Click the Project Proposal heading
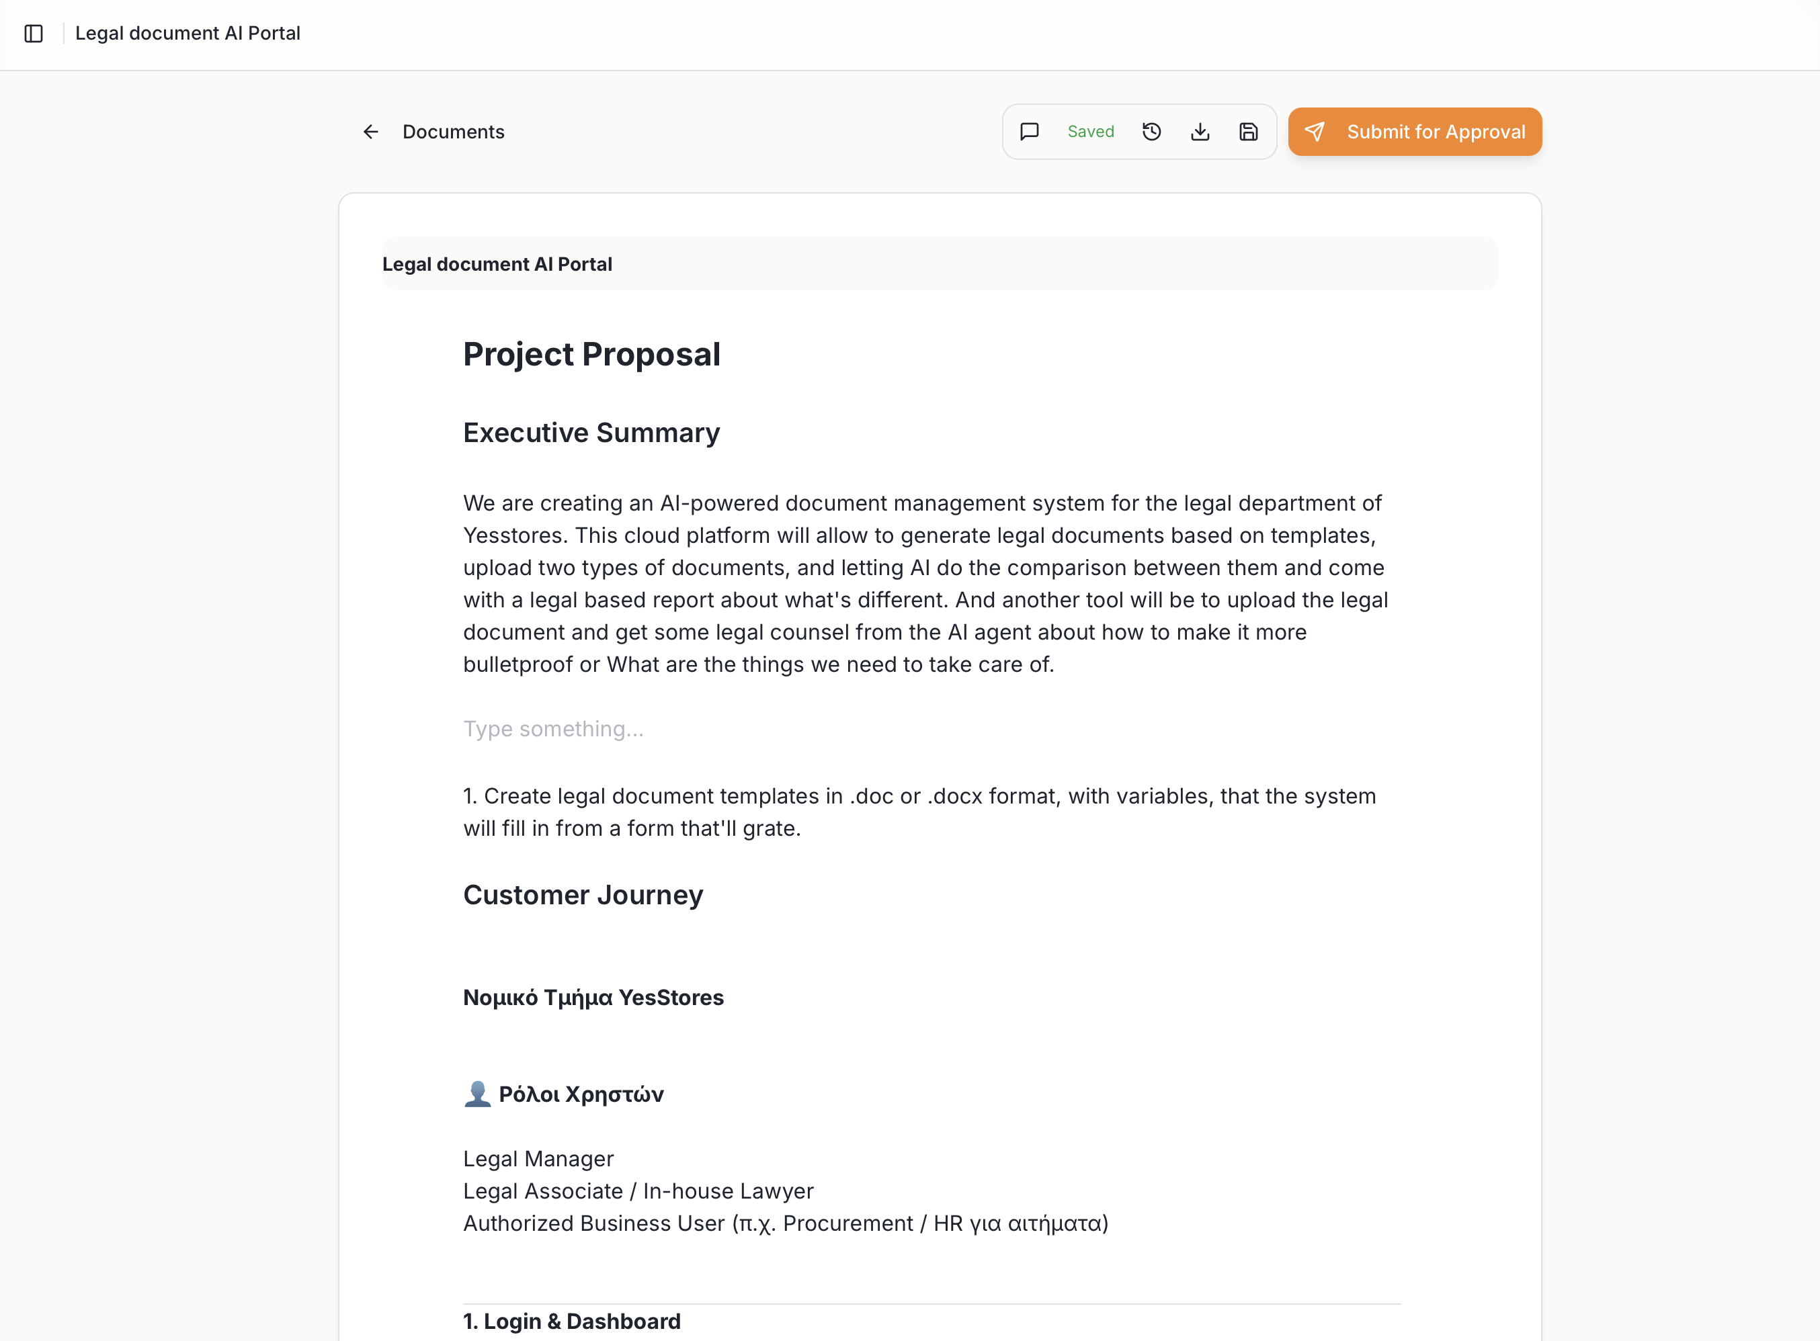This screenshot has height=1341, width=1820. [x=591, y=355]
